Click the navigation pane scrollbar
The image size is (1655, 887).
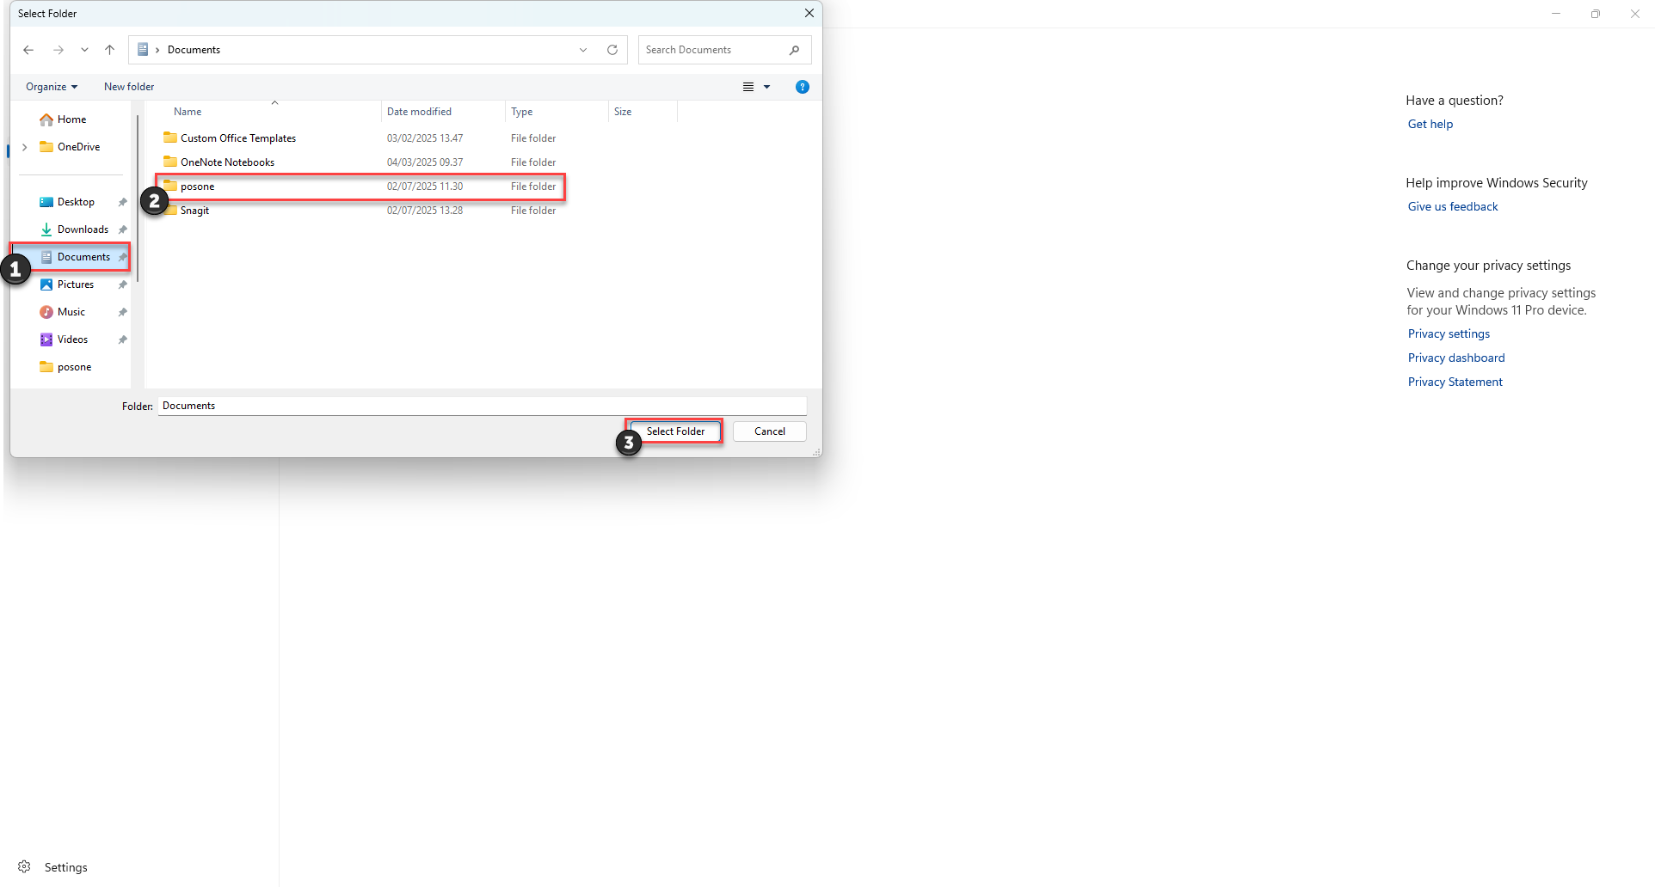click(138, 198)
